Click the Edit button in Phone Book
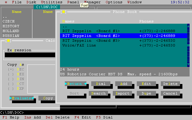The height and width of the screenshot is (120, 192). (x=146, y=84)
